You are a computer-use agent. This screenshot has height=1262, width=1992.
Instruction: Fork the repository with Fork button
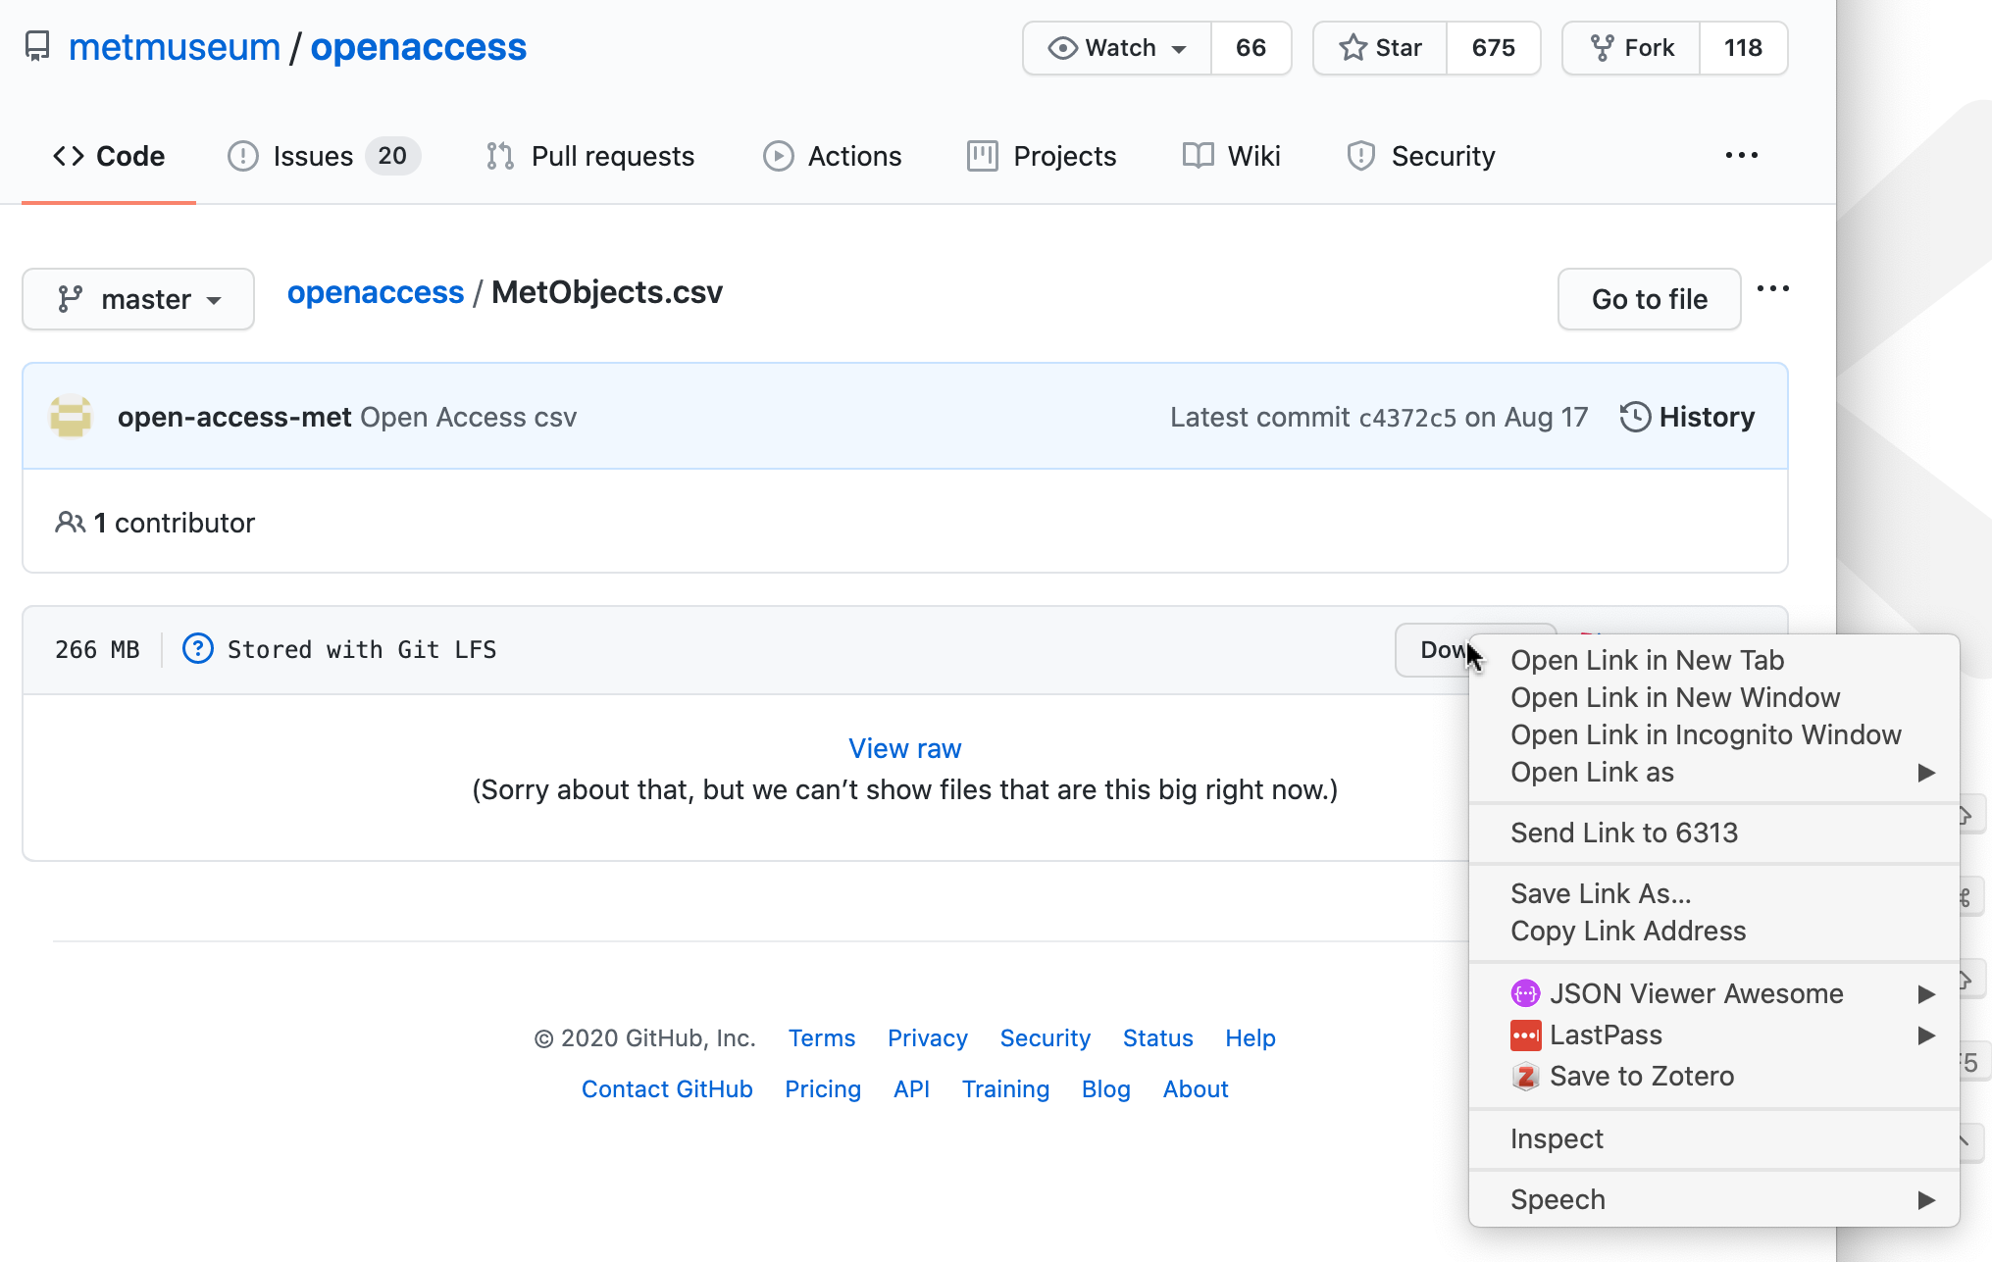pos(1632,48)
